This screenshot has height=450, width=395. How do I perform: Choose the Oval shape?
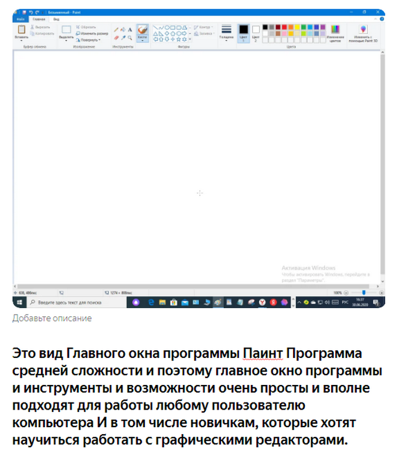pyautogui.click(x=167, y=28)
